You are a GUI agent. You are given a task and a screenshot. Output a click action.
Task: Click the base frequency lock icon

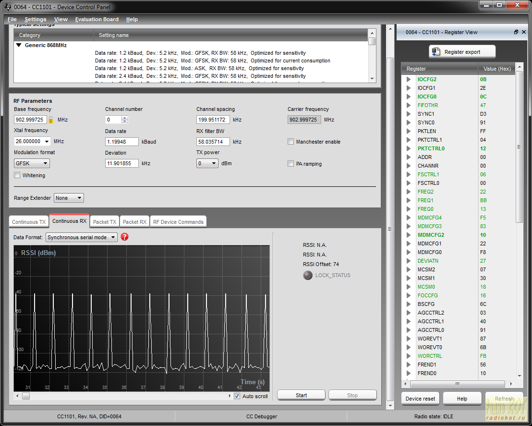51,120
